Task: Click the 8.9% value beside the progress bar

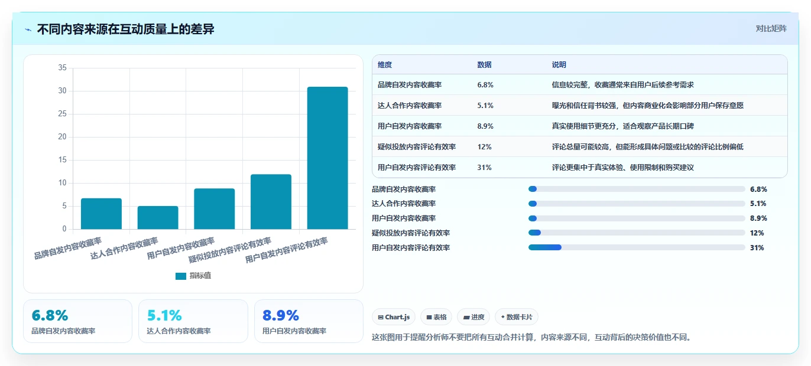Action: (758, 218)
